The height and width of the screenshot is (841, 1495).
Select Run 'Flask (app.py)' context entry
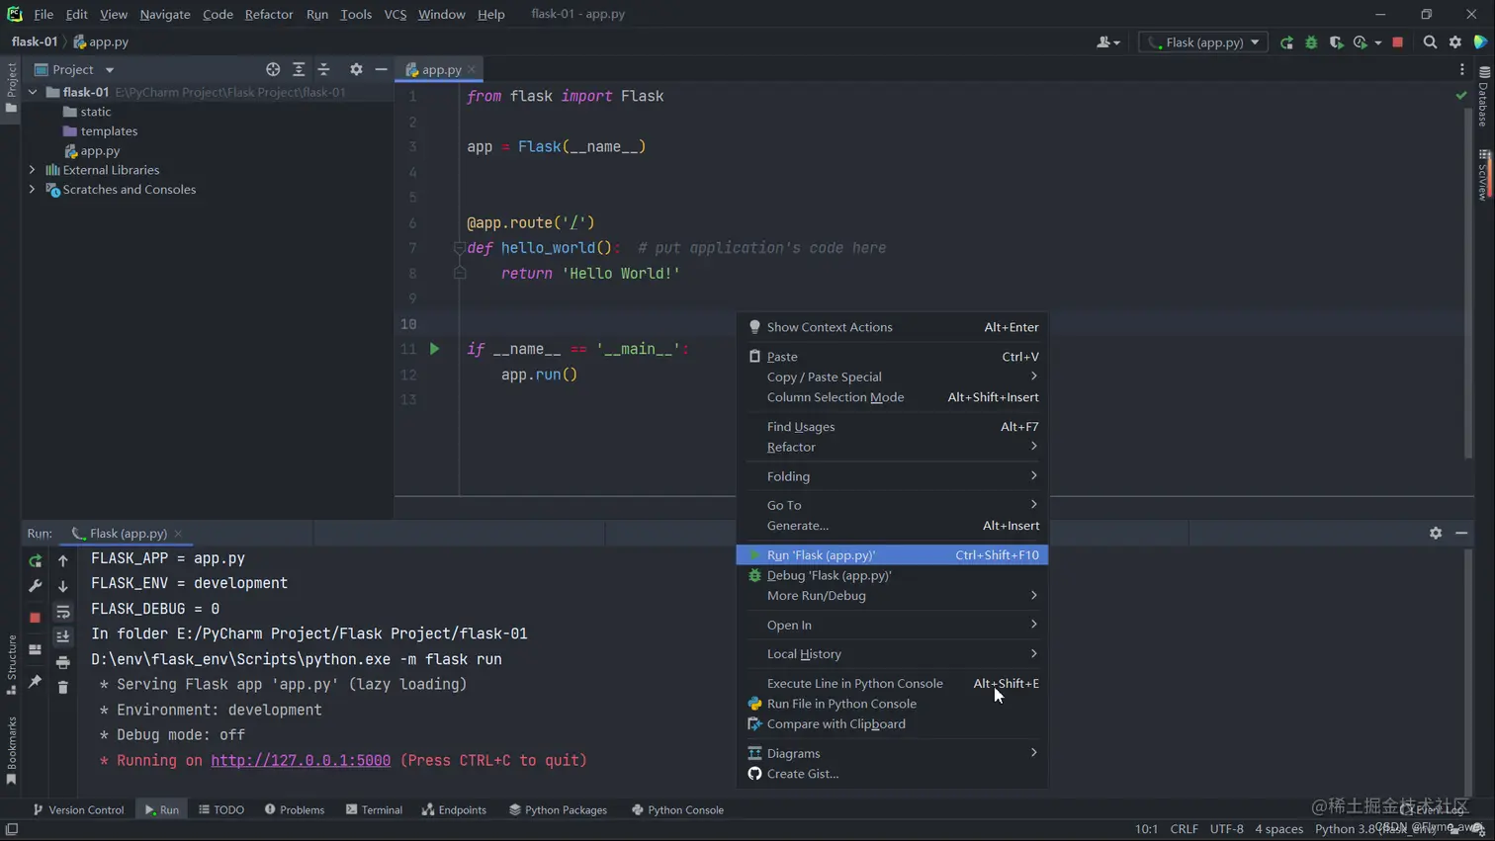(x=892, y=555)
